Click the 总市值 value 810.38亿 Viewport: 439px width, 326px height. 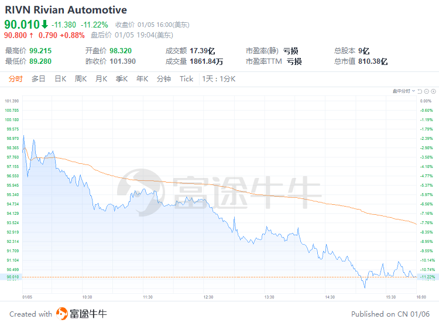coord(373,61)
